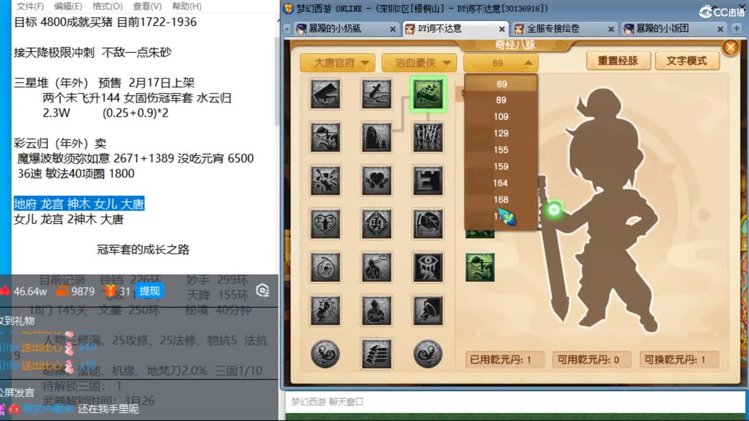Click the 可用乾元丹: 0 label
The width and height of the screenshot is (749, 421).
[592, 360]
